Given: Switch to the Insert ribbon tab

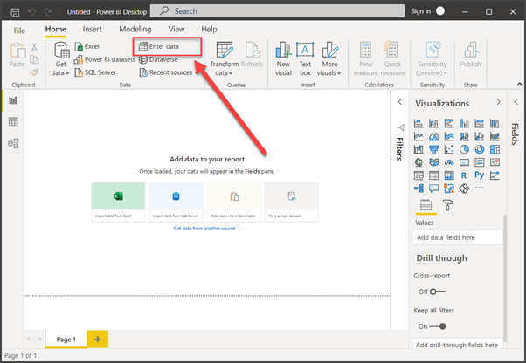Looking at the screenshot, I should pyautogui.click(x=93, y=29).
